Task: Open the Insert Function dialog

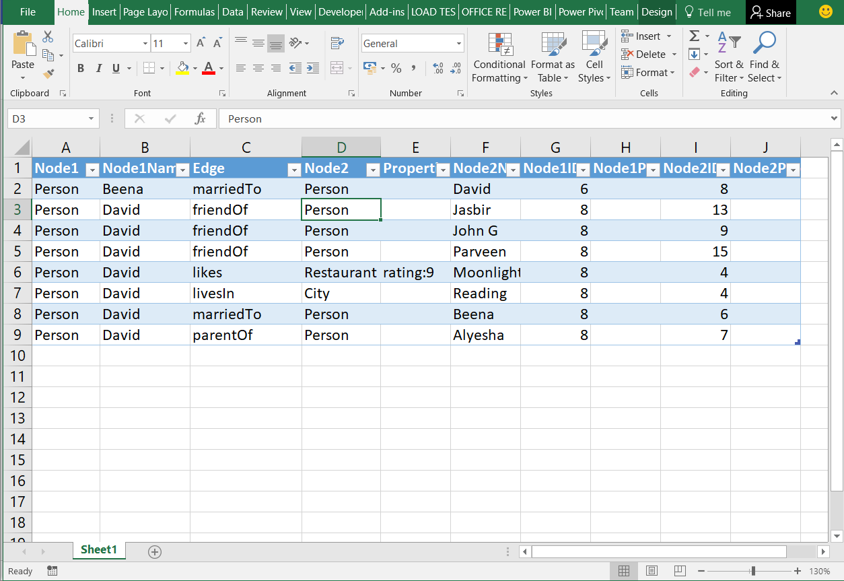Action: [x=201, y=118]
